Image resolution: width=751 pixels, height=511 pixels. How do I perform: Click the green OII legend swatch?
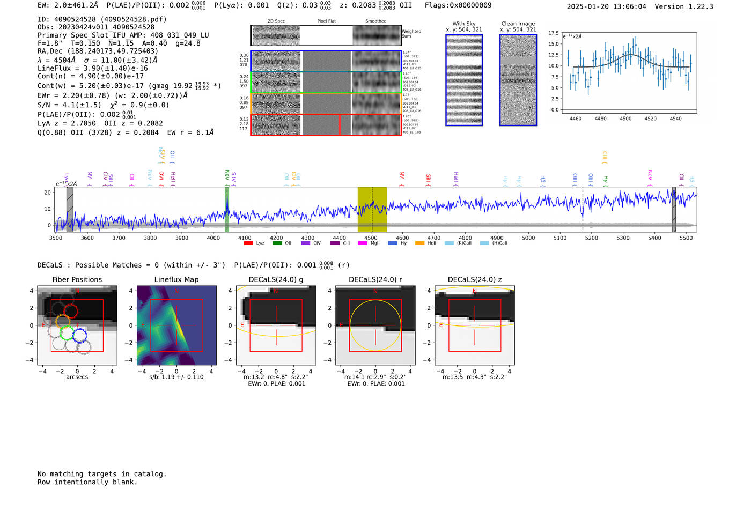(x=277, y=243)
